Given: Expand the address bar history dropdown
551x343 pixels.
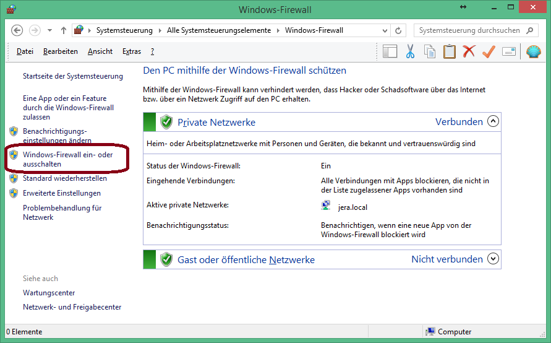Looking at the screenshot, I should (x=385, y=30).
